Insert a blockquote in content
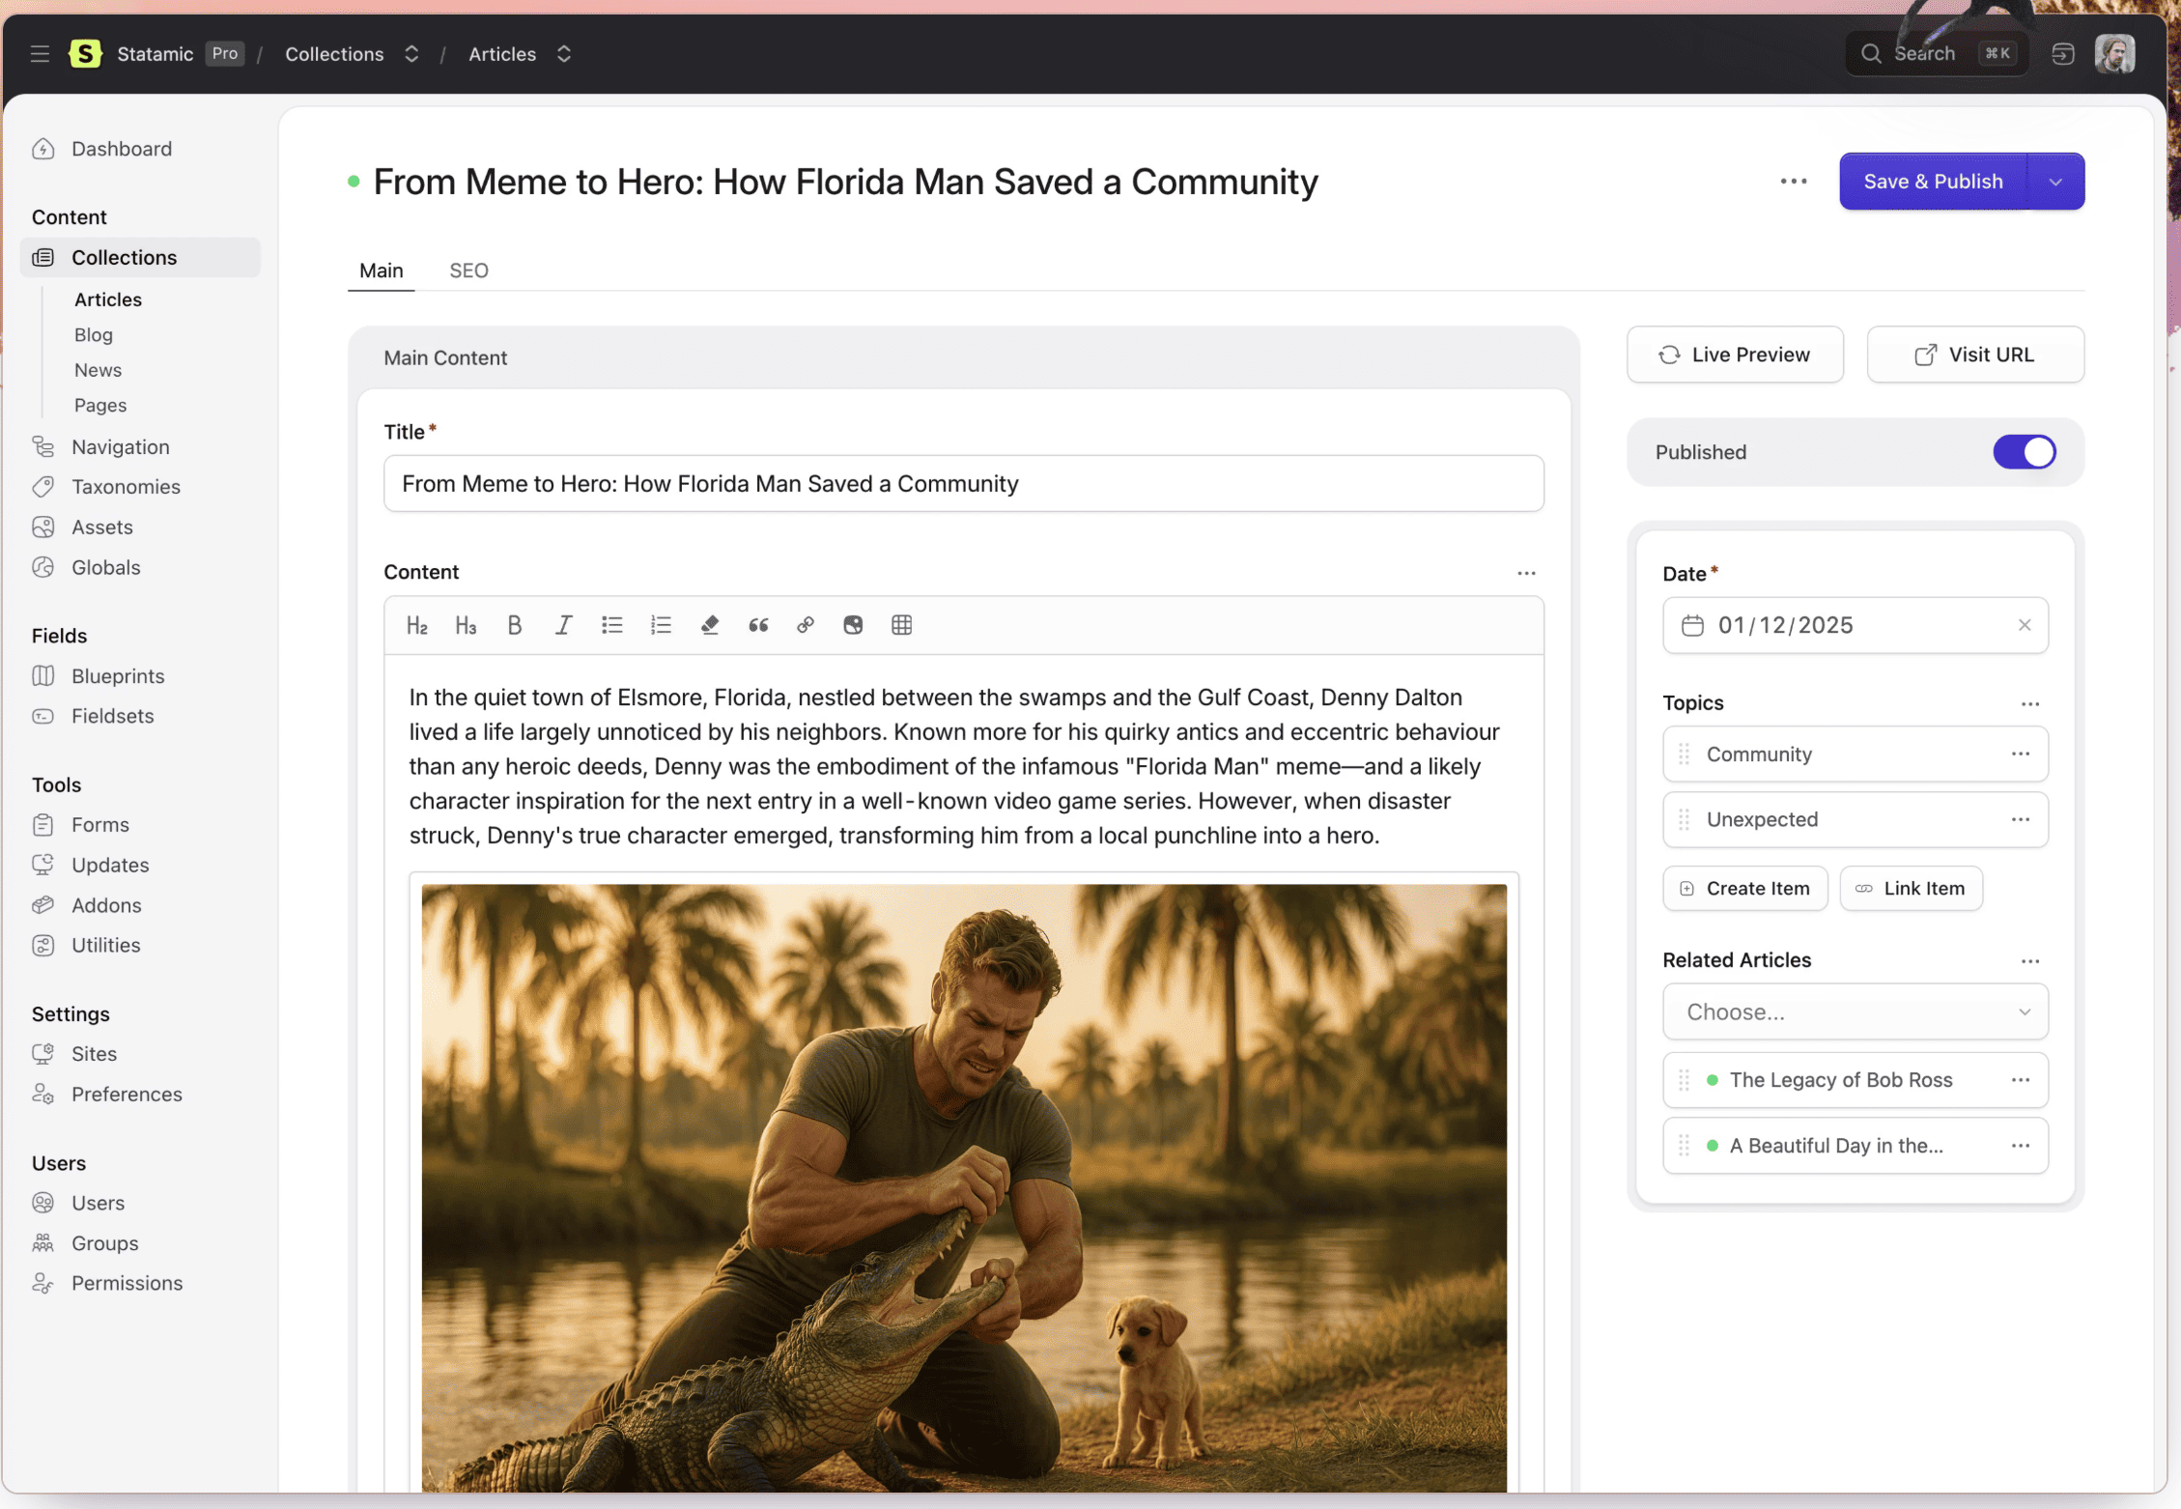This screenshot has width=2181, height=1509. 758,625
